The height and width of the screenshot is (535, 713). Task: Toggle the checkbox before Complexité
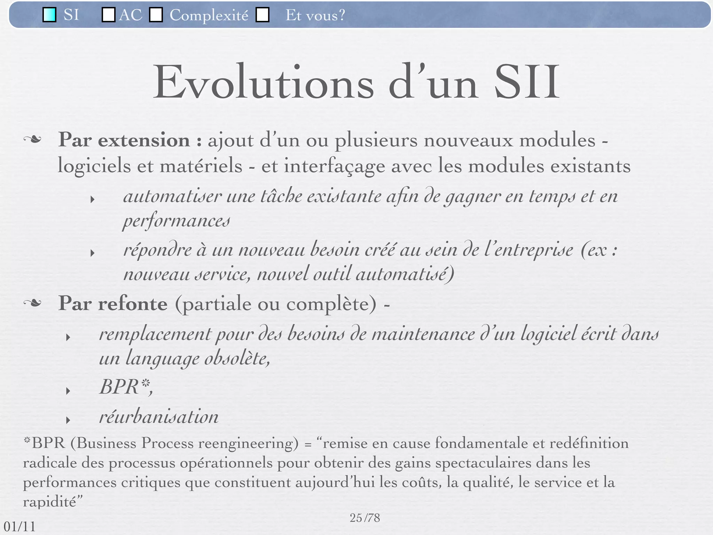156,15
